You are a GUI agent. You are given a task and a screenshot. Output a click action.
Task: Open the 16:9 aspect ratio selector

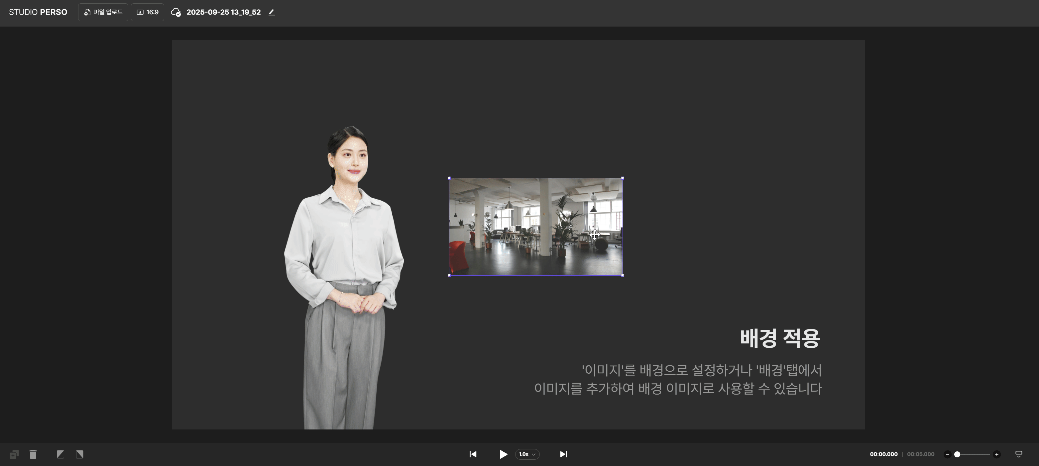point(148,12)
